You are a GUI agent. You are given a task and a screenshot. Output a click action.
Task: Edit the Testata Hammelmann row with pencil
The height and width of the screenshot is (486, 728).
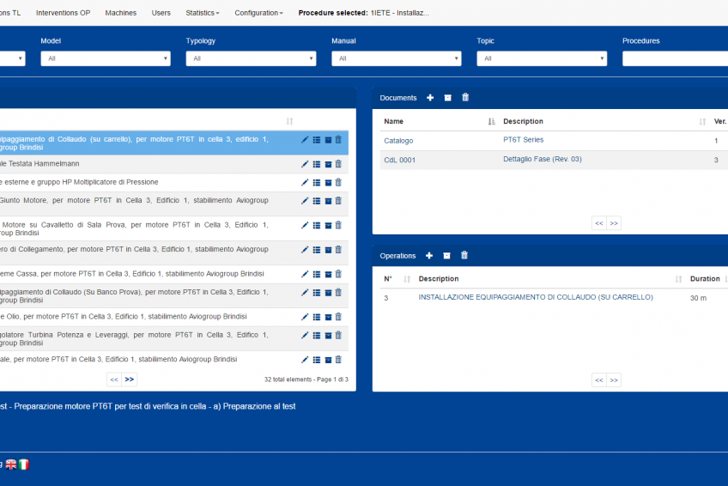pyautogui.click(x=305, y=164)
